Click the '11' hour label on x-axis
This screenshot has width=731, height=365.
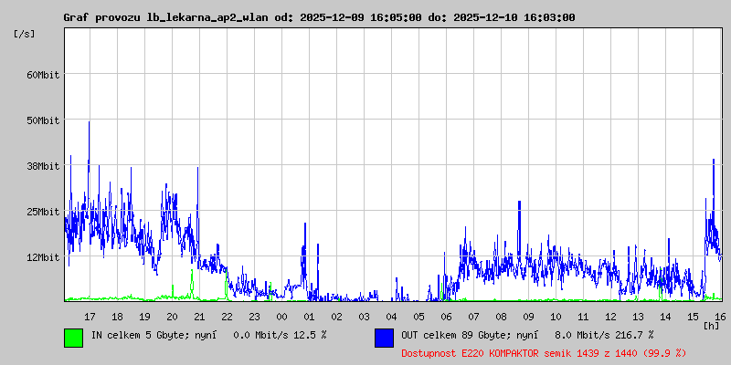[583, 317]
